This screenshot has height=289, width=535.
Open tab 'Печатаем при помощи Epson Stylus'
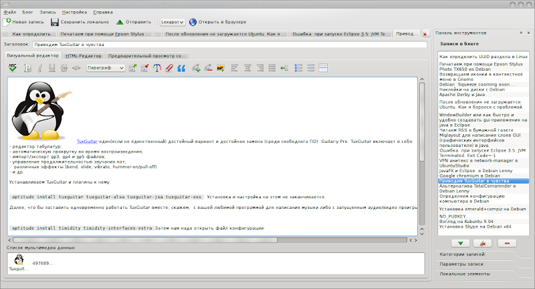[105, 34]
